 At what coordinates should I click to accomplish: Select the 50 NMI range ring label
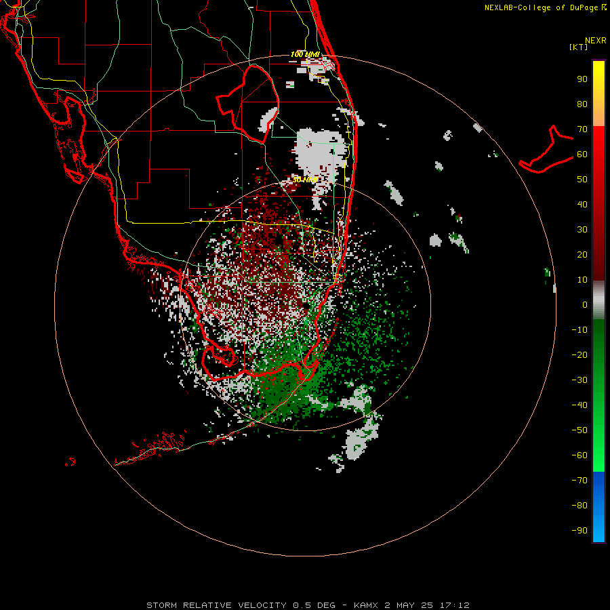click(306, 180)
